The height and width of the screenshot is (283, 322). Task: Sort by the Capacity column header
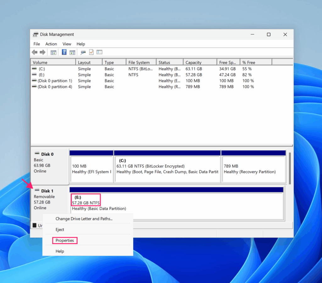pyautogui.click(x=200, y=62)
